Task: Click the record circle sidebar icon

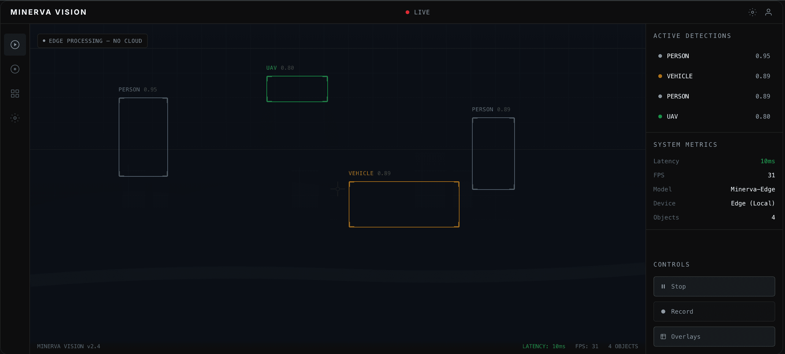Action: 15,69
